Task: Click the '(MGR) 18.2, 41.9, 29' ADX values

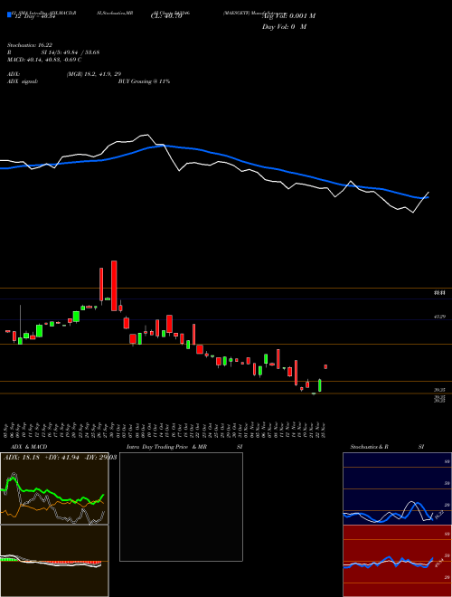Action: click(x=94, y=74)
